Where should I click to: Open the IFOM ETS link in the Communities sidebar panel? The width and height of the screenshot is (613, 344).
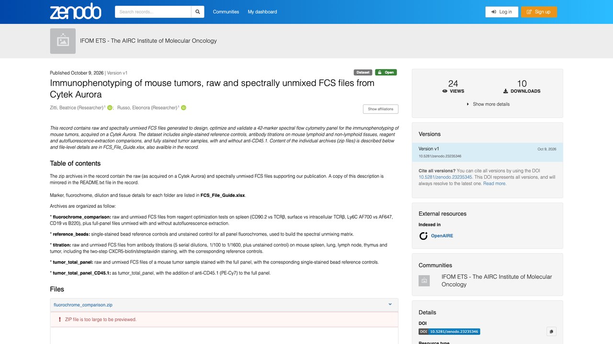click(497, 280)
